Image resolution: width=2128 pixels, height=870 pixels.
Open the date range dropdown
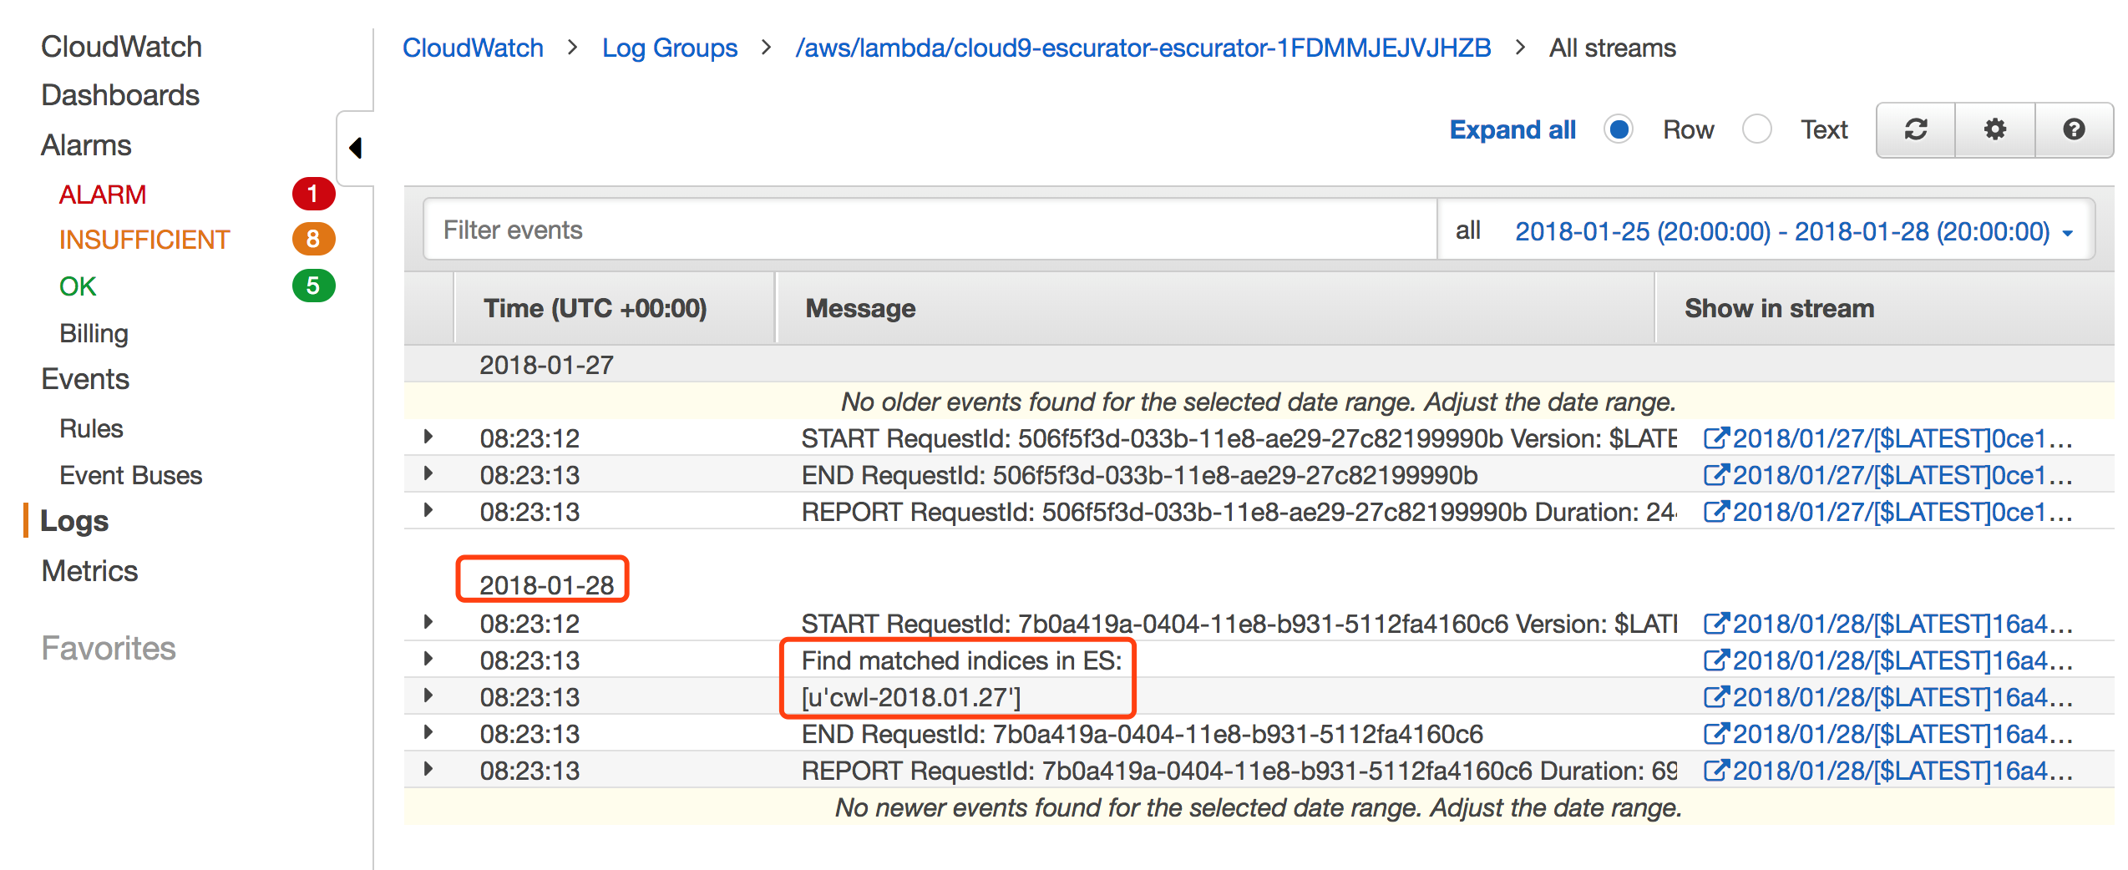[1793, 231]
